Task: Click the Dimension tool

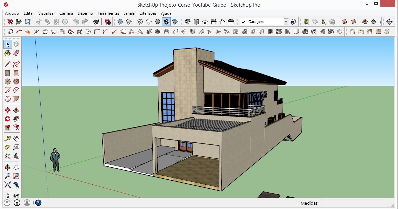Action: pos(16,138)
